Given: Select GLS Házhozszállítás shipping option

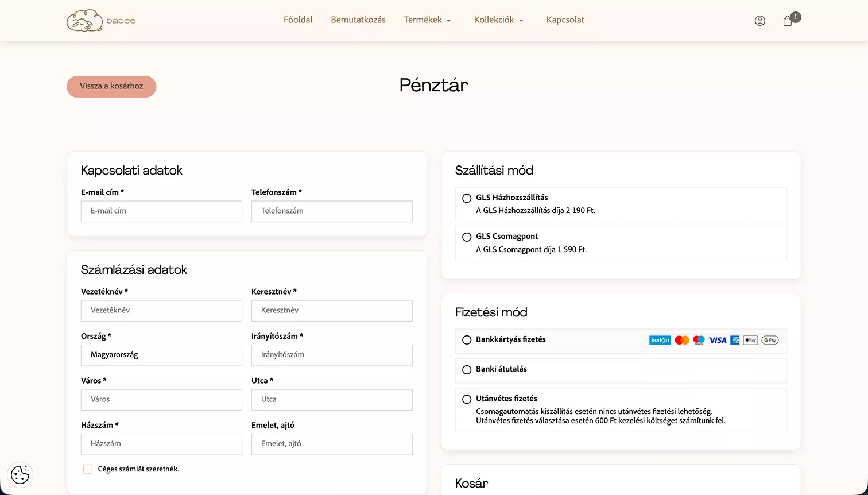Looking at the screenshot, I should 467,198.
